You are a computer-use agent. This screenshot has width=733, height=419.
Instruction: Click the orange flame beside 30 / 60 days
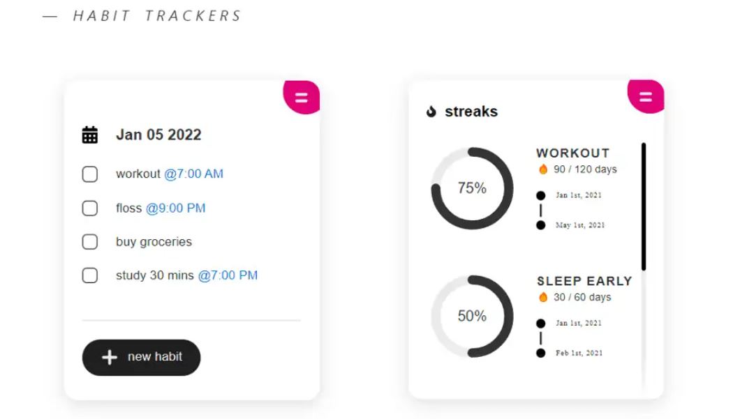pos(542,297)
